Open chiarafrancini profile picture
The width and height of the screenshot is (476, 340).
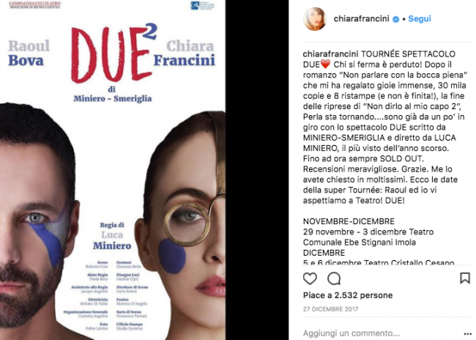(x=315, y=19)
